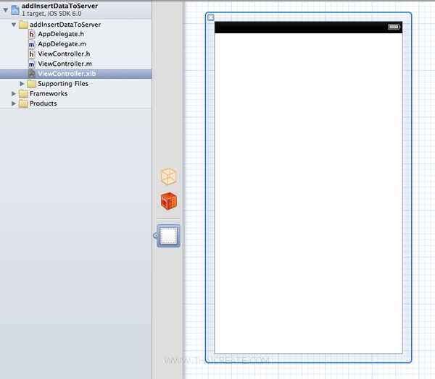Screen dimensions: 435x379
Task: Click the Products folder icon
Action: point(23,103)
